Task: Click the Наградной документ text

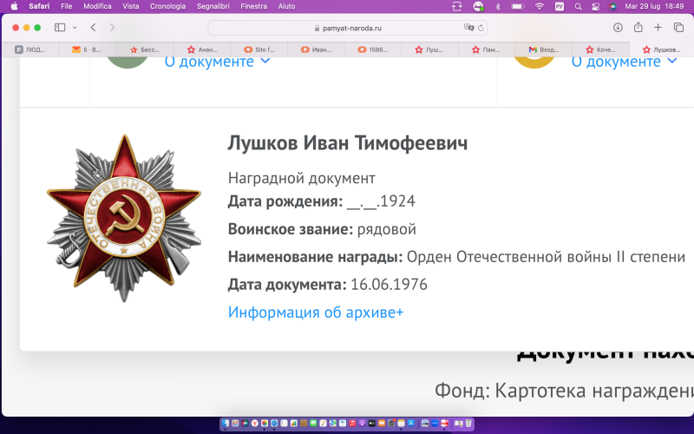Action: 301,178
